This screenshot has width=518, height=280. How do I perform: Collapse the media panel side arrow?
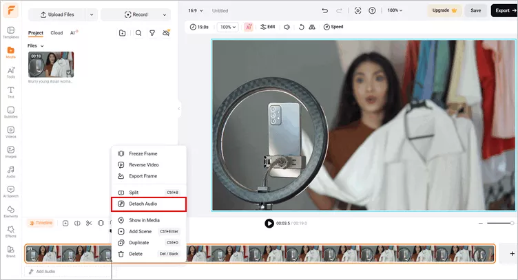pyautogui.click(x=179, y=109)
